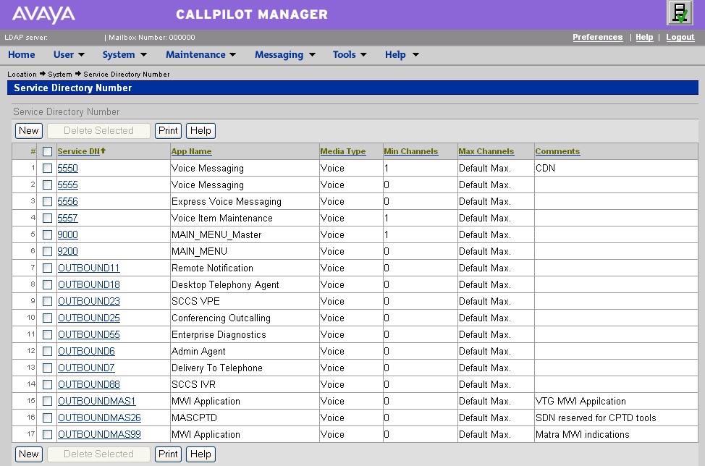This screenshot has height=466, width=705.
Task: Check the box for Service DN 5550
Action: click(x=47, y=169)
